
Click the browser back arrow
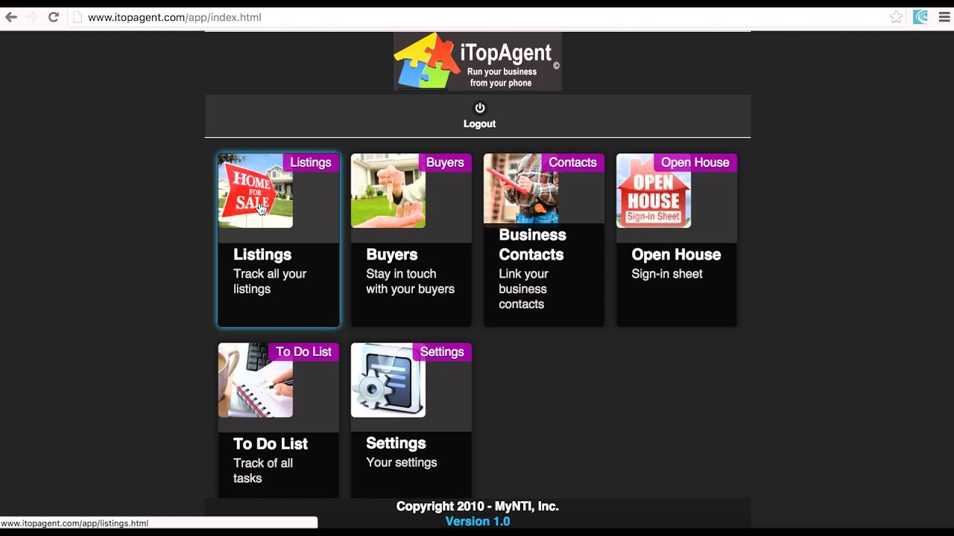pyautogui.click(x=11, y=17)
